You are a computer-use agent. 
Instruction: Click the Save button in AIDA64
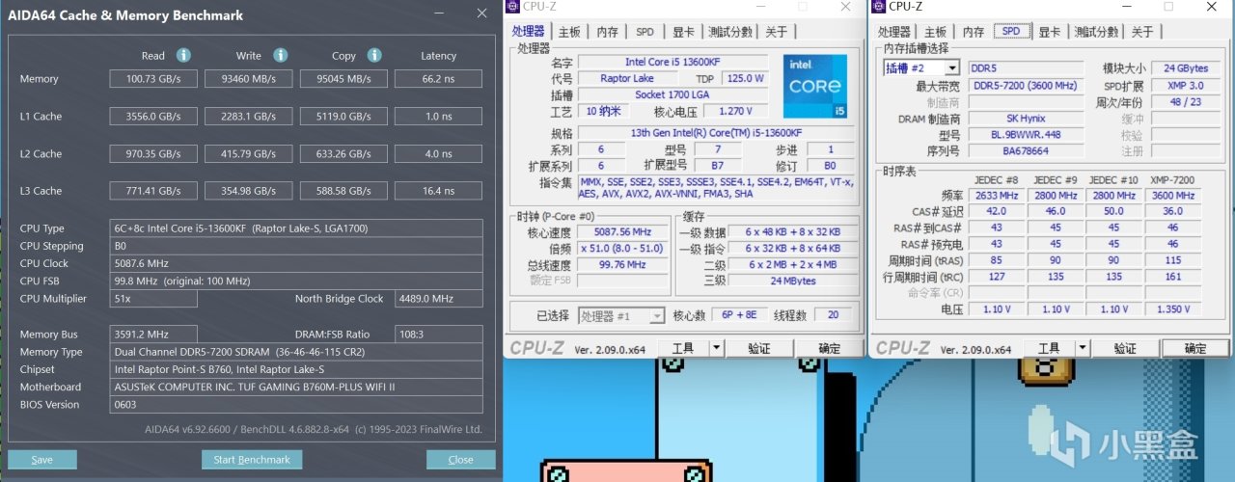(41, 460)
